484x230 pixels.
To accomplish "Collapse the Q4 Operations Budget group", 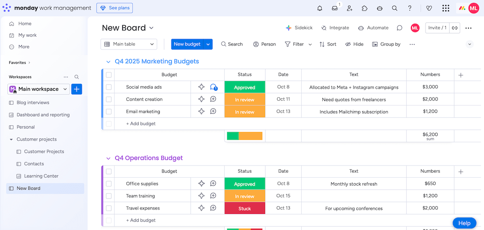I will tap(108, 158).
